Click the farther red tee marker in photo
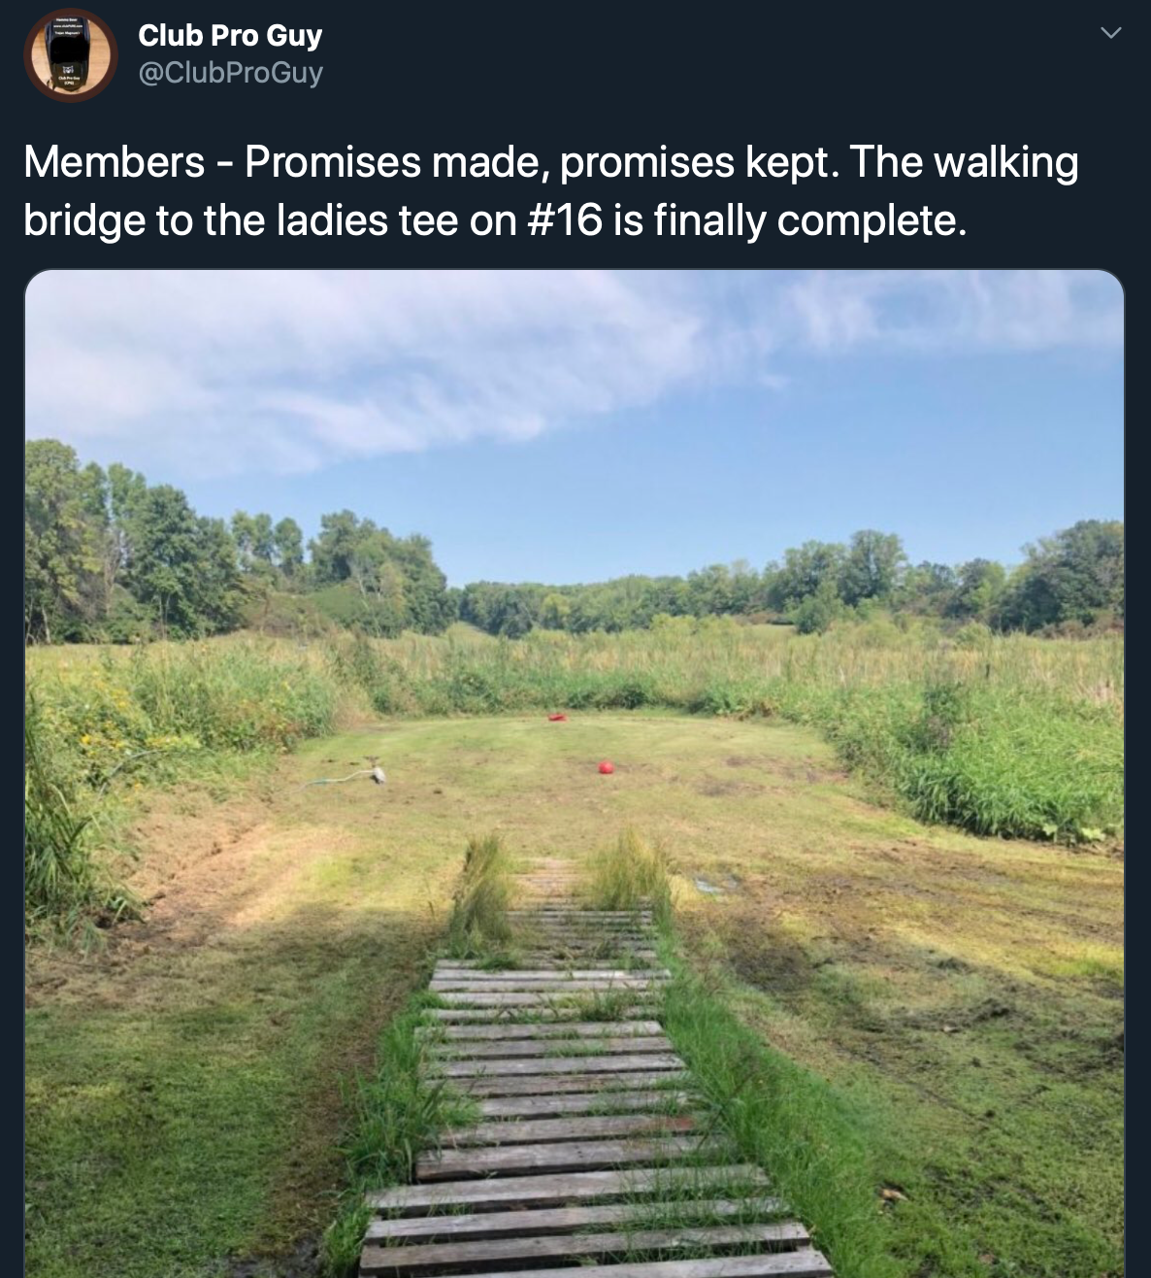 (558, 718)
